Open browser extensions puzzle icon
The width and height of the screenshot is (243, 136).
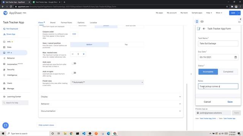[232, 6]
